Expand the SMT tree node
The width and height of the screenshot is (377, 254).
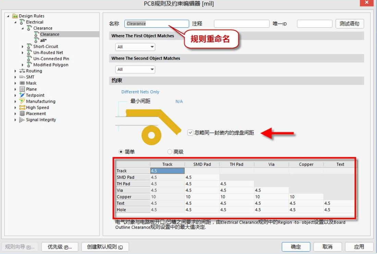15,77
